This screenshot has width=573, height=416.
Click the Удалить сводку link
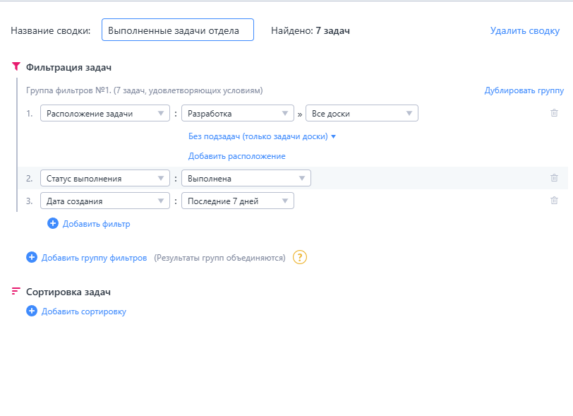click(x=524, y=30)
